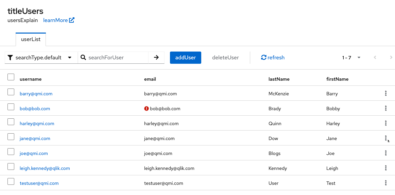Open kebab menu for joe@qmi.com row
395x195 pixels.
tap(386, 153)
